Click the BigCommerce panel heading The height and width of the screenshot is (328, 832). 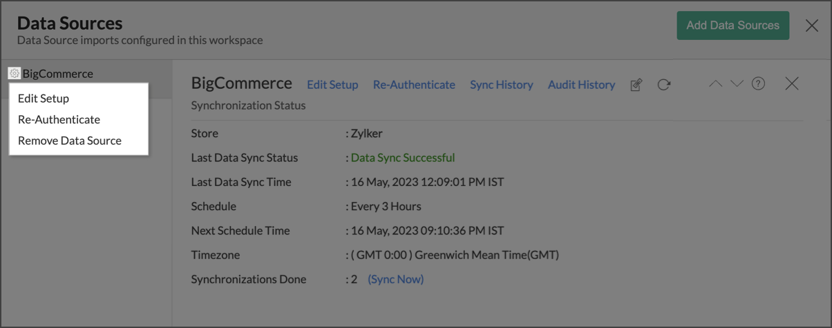coord(241,83)
